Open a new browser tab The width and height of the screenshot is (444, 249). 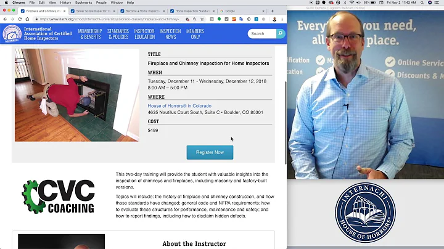coord(272,11)
